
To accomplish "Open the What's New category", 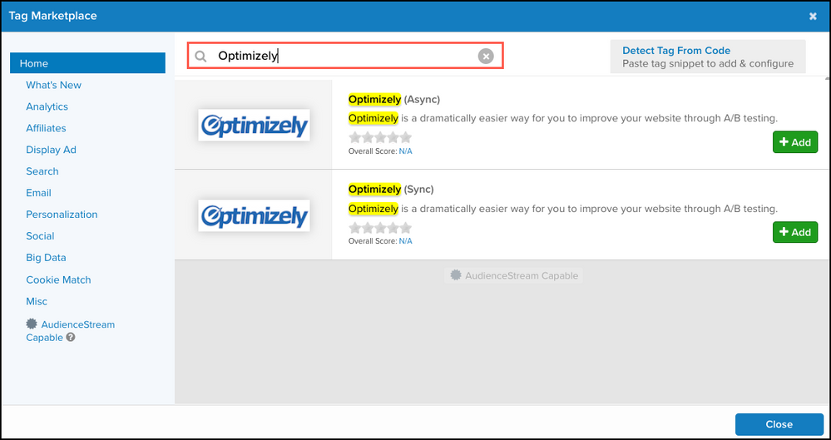I will [53, 85].
